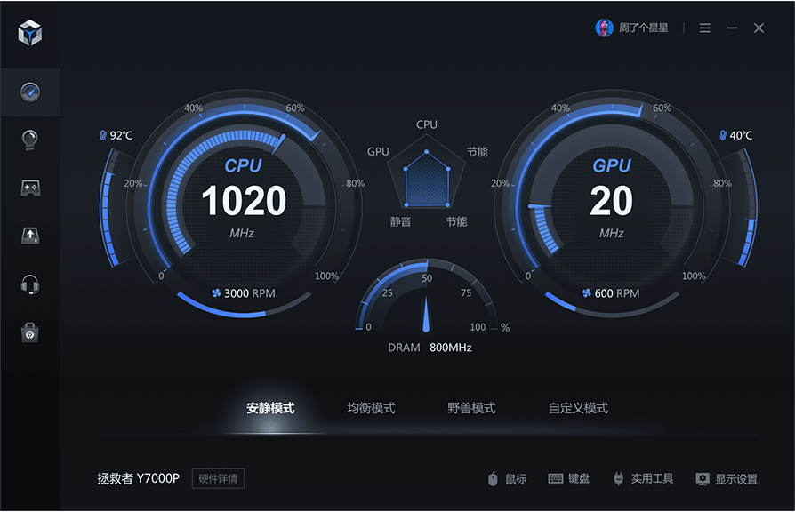Open the shopping bag store icon
The height and width of the screenshot is (512, 795).
click(30, 332)
